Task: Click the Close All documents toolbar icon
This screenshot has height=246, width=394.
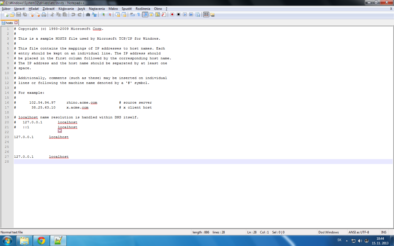Action: [37, 14]
